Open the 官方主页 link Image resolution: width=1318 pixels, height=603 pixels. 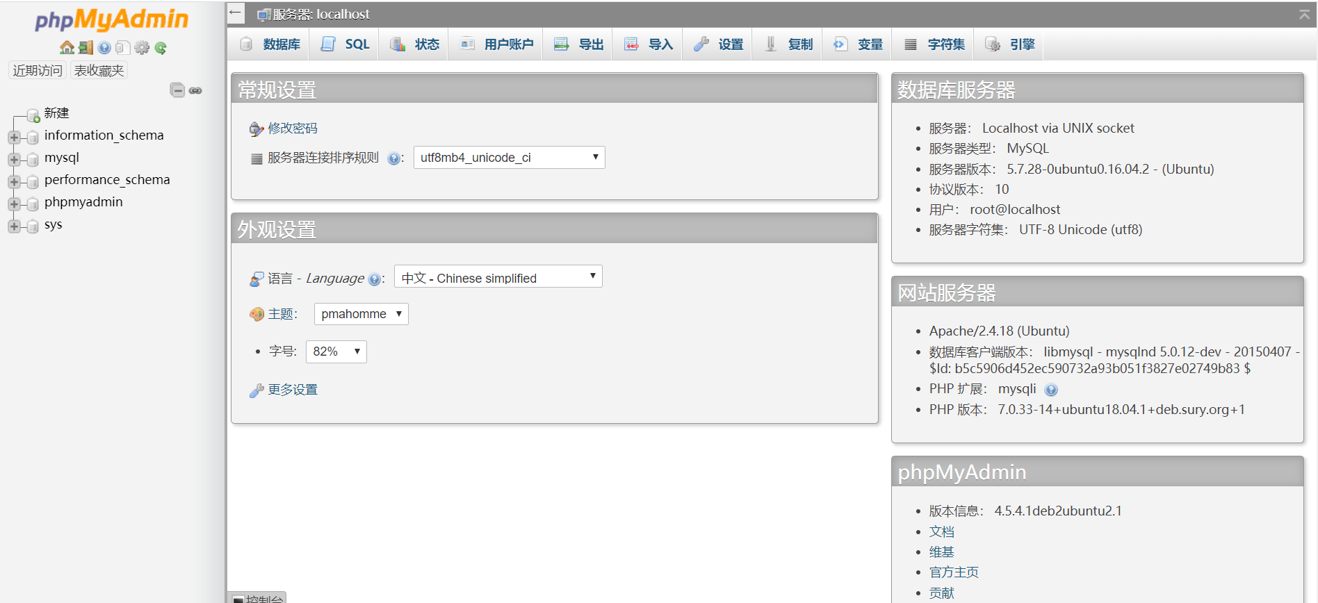coord(954,572)
